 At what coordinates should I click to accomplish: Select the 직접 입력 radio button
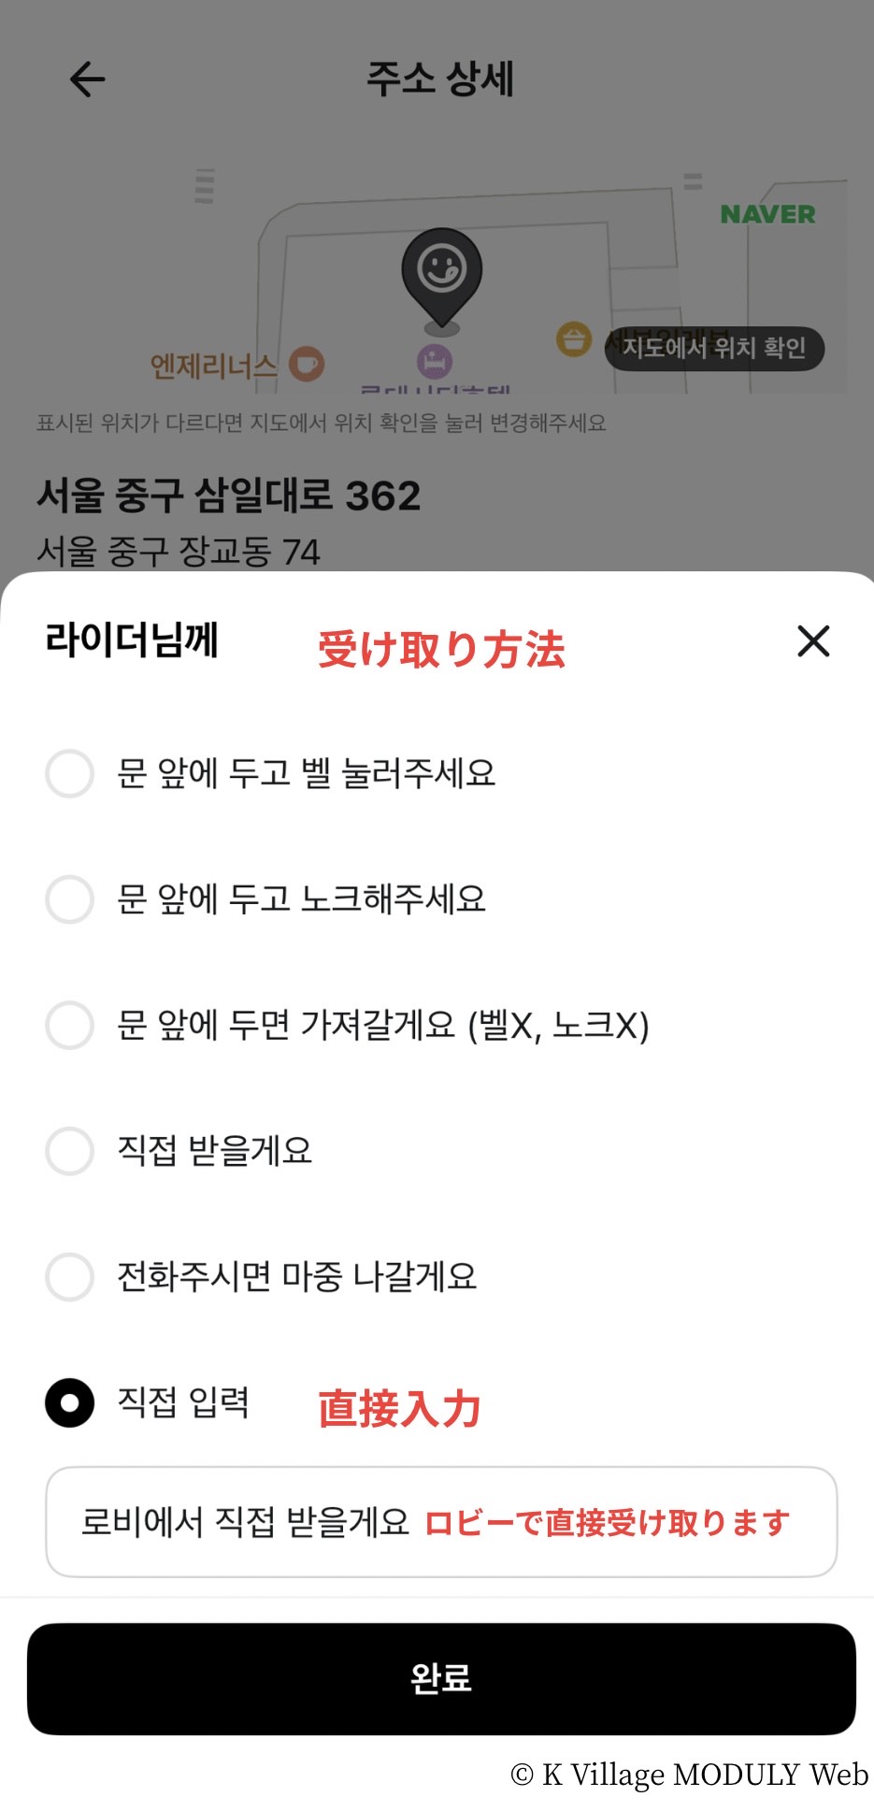pyautogui.click(x=70, y=1402)
